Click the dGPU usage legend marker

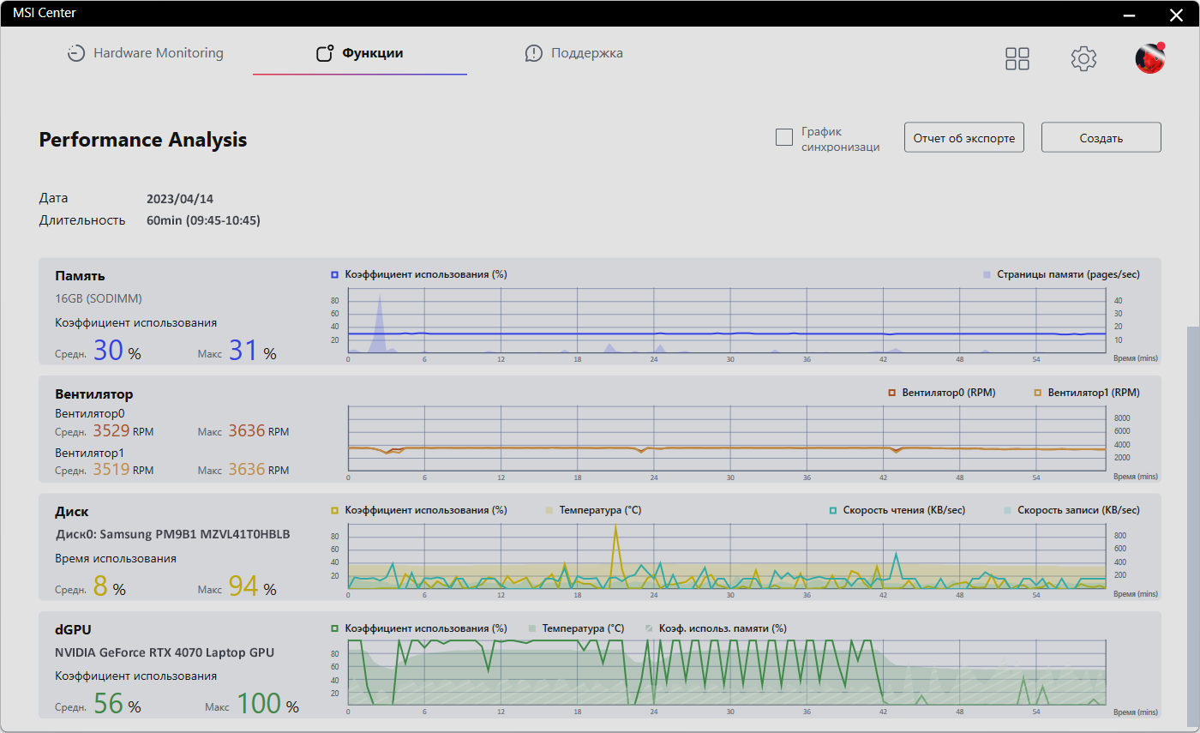pos(335,628)
